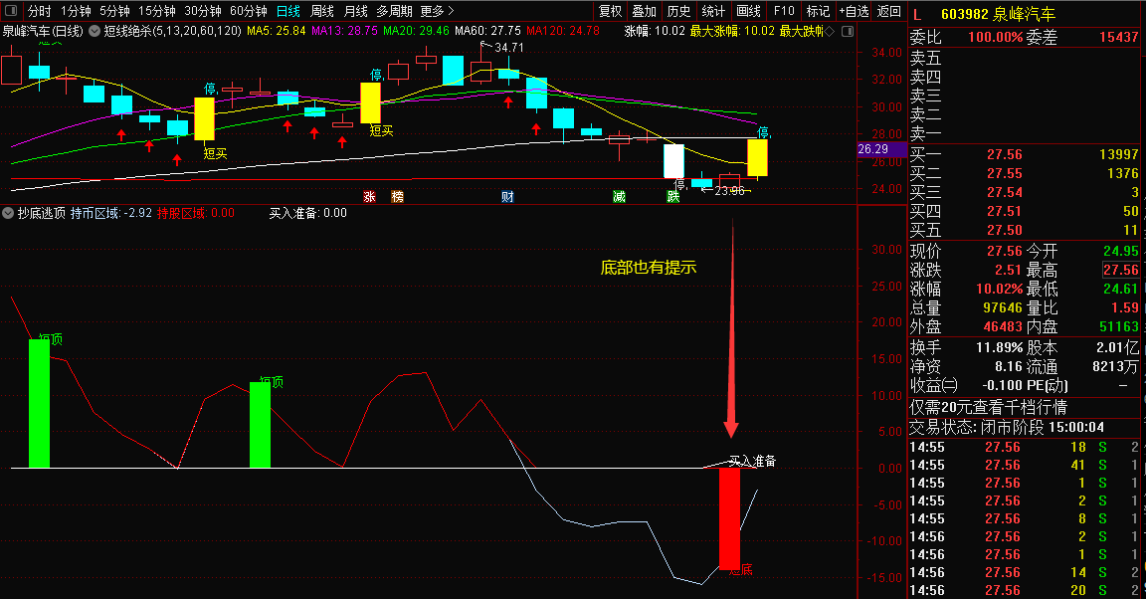This screenshot has width=1146, height=599.
Task: Click the 短底 red bar in indicator
Action: [x=729, y=518]
